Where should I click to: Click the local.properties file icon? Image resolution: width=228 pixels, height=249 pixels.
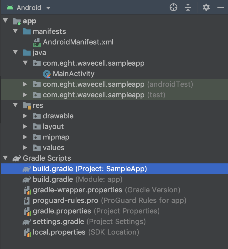[27, 232]
